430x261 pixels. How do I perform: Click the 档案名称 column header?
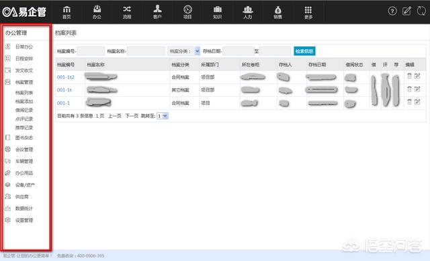click(95, 65)
